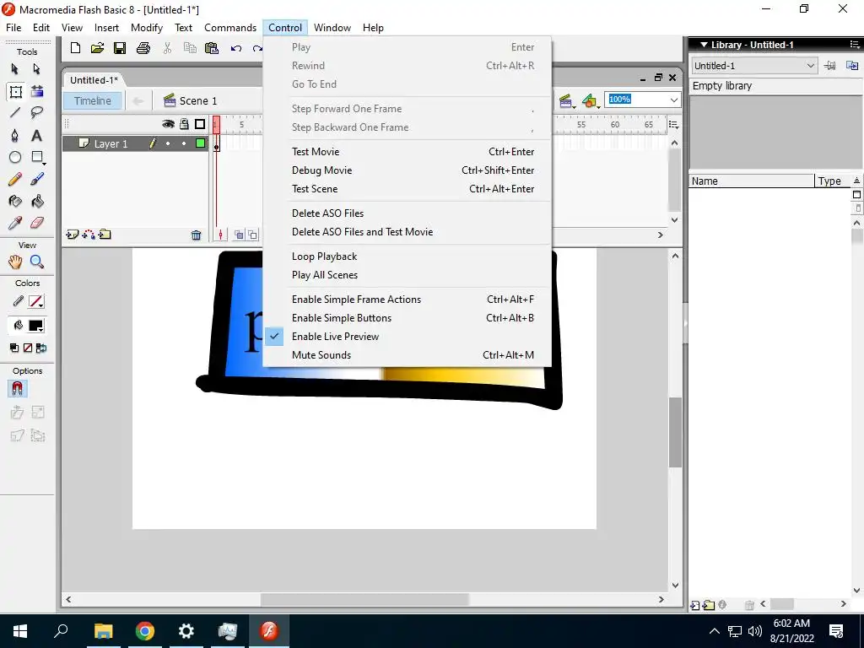Click the Type column header
864x648 pixels.
click(x=832, y=181)
